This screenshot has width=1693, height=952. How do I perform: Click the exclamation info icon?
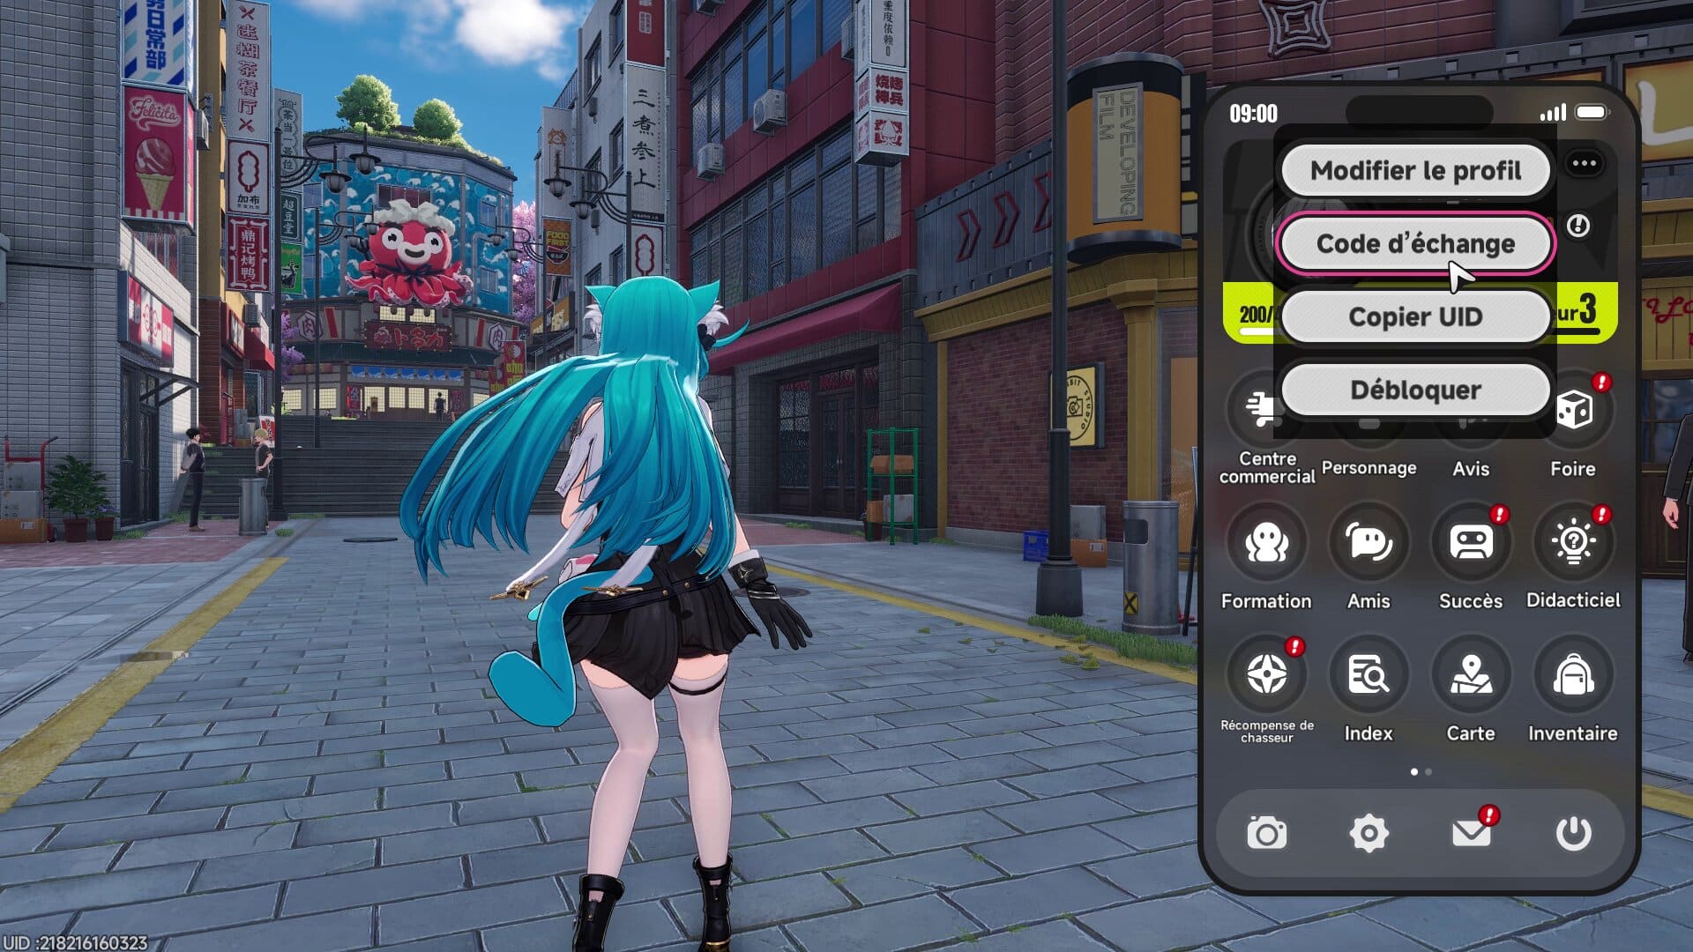[x=1578, y=226]
